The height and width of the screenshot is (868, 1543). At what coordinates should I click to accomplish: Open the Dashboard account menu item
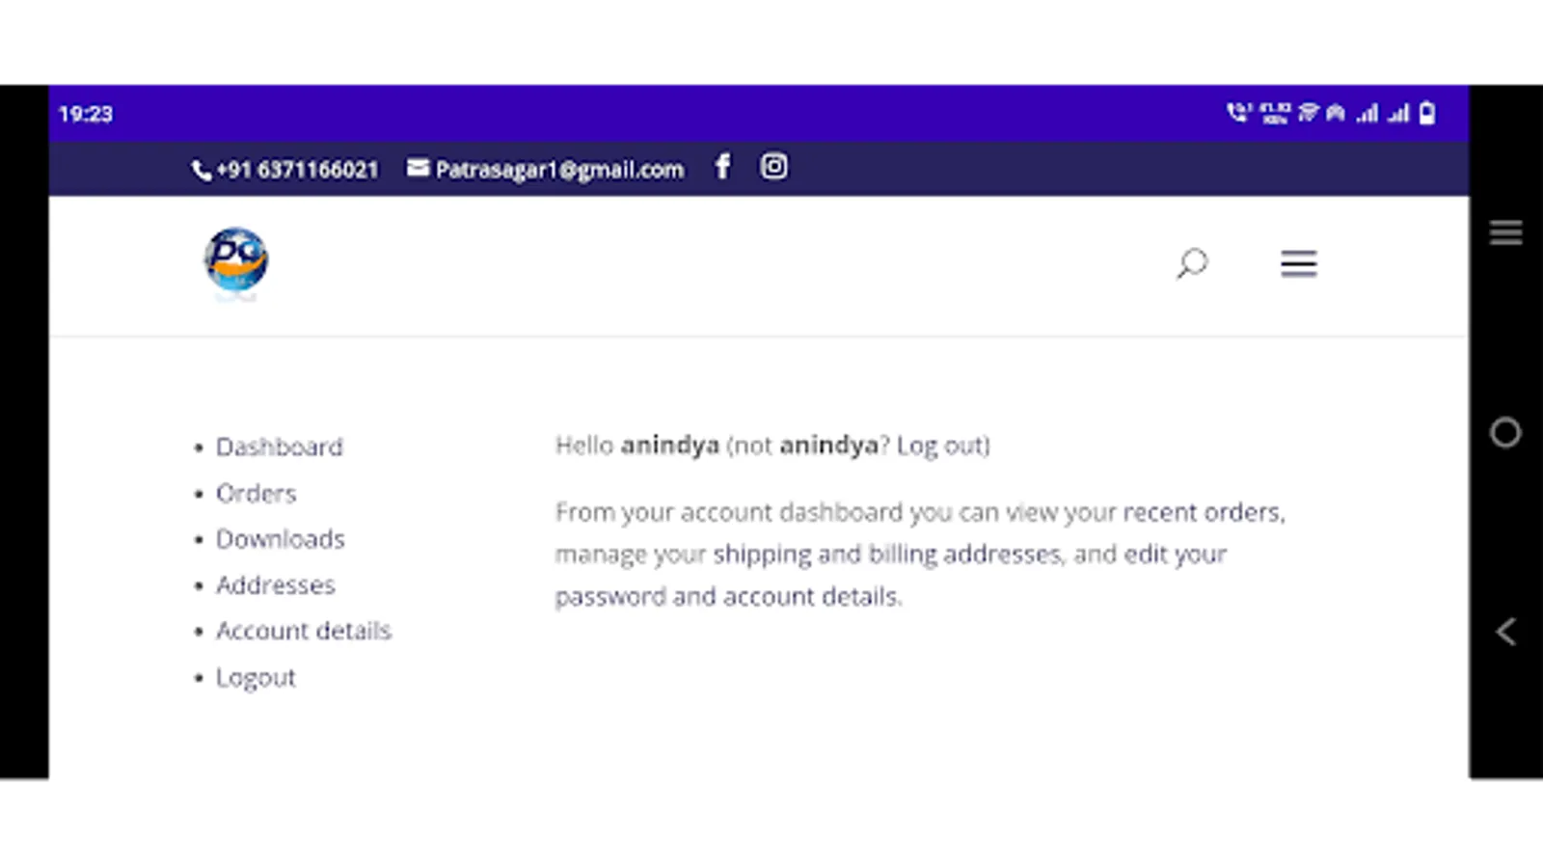pyautogui.click(x=279, y=447)
